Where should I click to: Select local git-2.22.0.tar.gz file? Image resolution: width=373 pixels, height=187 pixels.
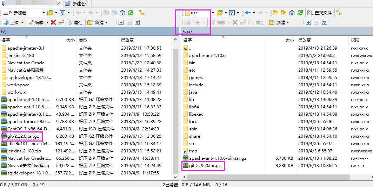pos(22,136)
